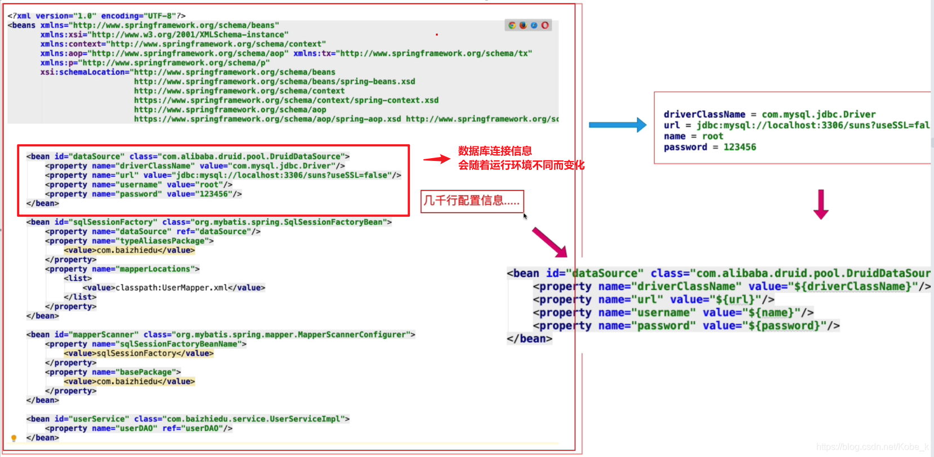Screen dimensions: 934x457
Task: Click the opening <list> tag
Action: 78,279
